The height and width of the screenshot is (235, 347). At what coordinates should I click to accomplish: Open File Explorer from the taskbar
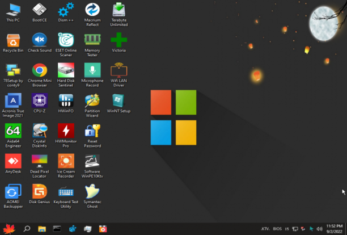tap(42, 229)
